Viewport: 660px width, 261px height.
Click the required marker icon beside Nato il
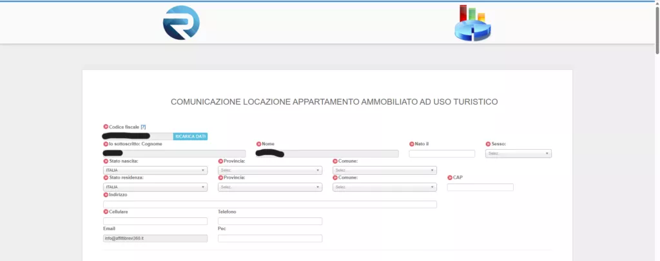coord(412,144)
